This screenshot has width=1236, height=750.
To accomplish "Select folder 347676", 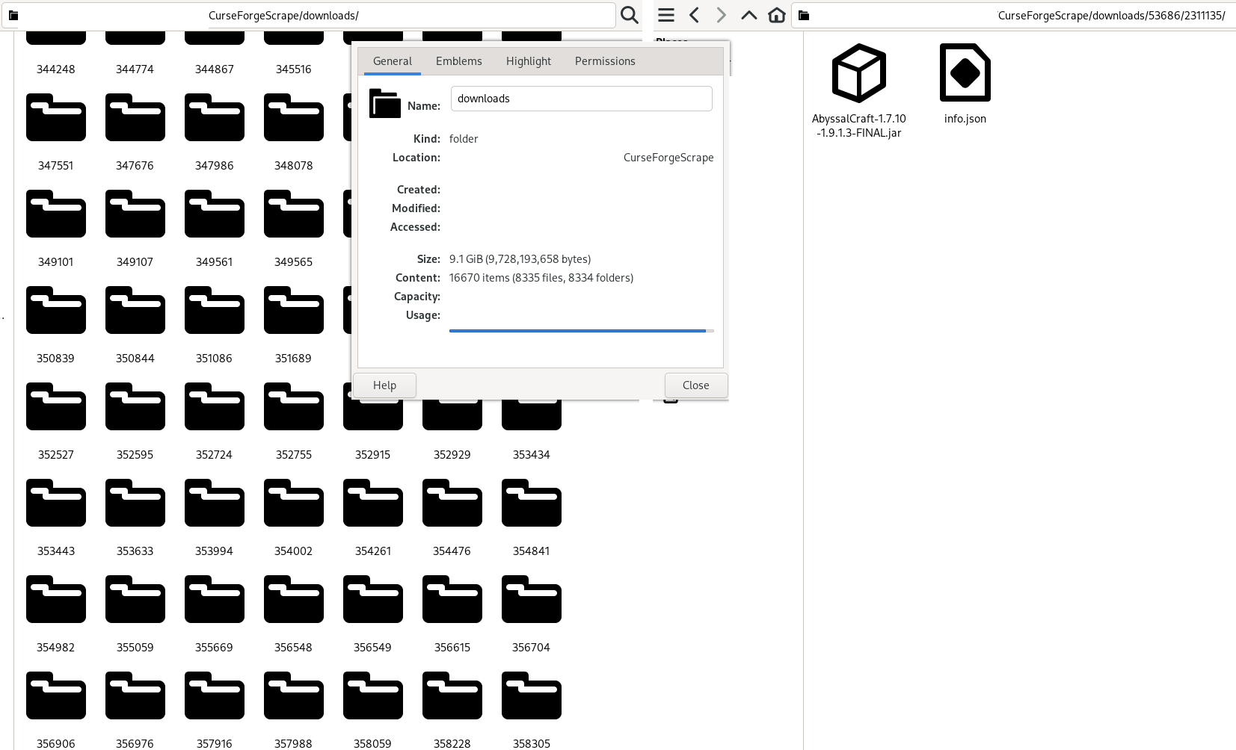I will [x=135, y=117].
